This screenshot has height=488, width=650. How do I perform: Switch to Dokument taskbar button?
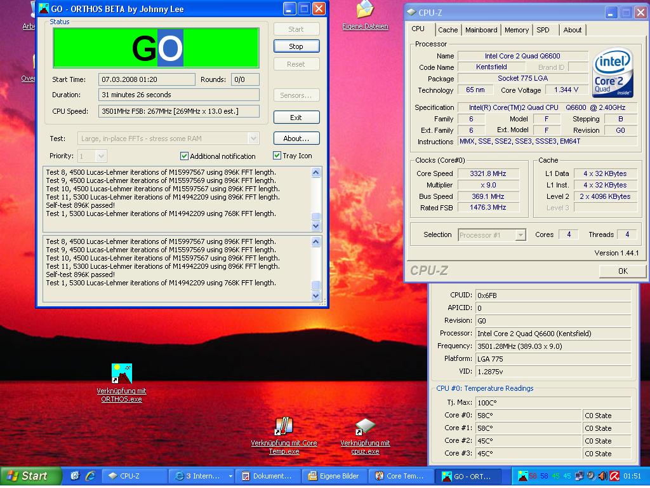pyautogui.click(x=270, y=477)
